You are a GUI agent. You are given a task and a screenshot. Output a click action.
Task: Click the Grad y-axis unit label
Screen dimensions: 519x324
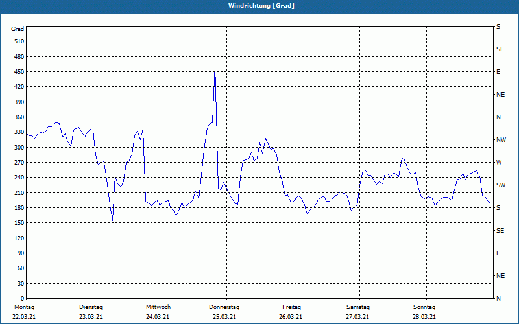(18, 29)
